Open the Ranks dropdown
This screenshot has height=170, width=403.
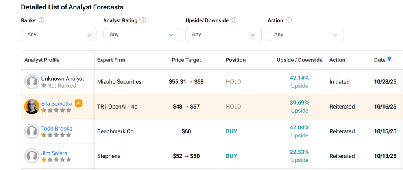tap(59, 35)
